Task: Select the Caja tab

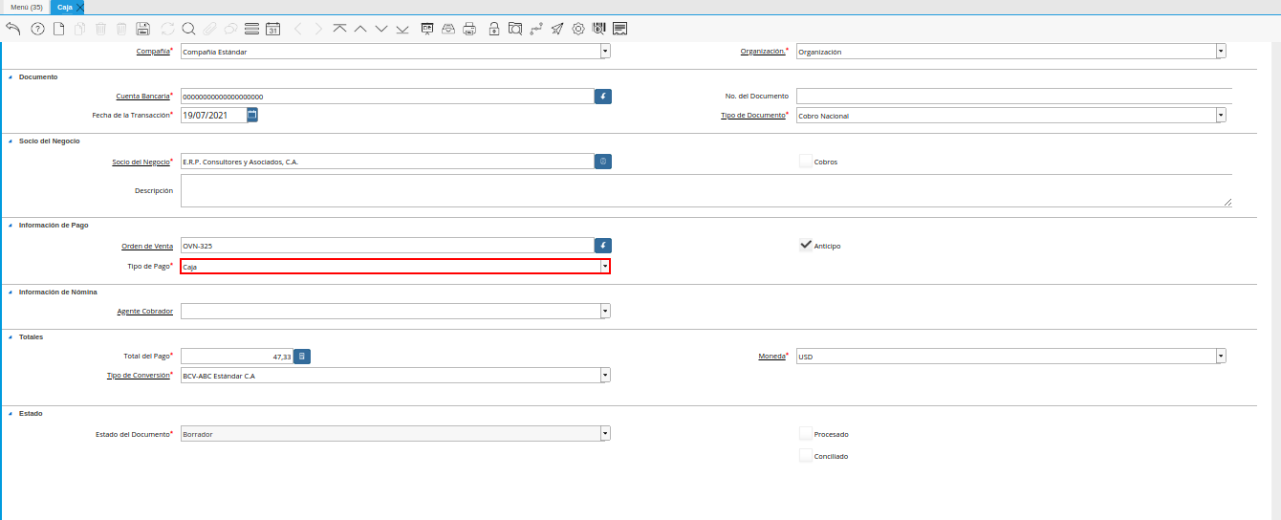Action: tap(64, 7)
